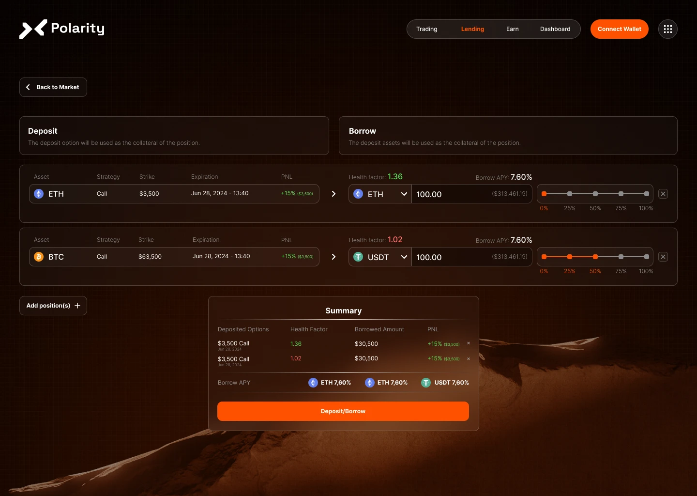The height and width of the screenshot is (496, 697).
Task: Click the BTC coin icon in the deposit row
Action: click(x=39, y=257)
